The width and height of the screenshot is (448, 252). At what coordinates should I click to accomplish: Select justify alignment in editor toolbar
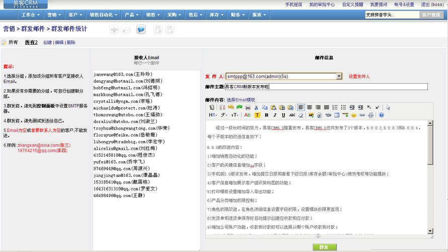(326, 107)
